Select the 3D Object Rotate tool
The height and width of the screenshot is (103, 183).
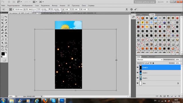[3, 46]
